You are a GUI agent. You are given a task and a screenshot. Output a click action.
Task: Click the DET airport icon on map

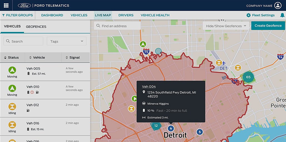click(224, 63)
